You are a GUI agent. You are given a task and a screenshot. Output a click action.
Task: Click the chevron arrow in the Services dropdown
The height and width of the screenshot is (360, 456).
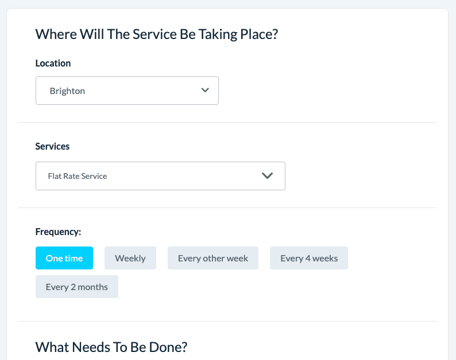click(267, 176)
